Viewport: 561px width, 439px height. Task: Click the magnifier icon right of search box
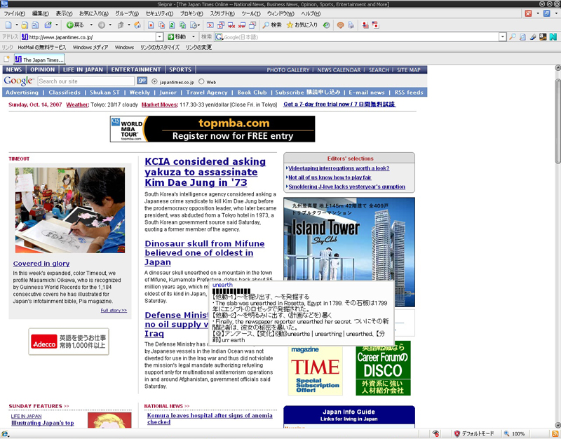[x=513, y=37]
